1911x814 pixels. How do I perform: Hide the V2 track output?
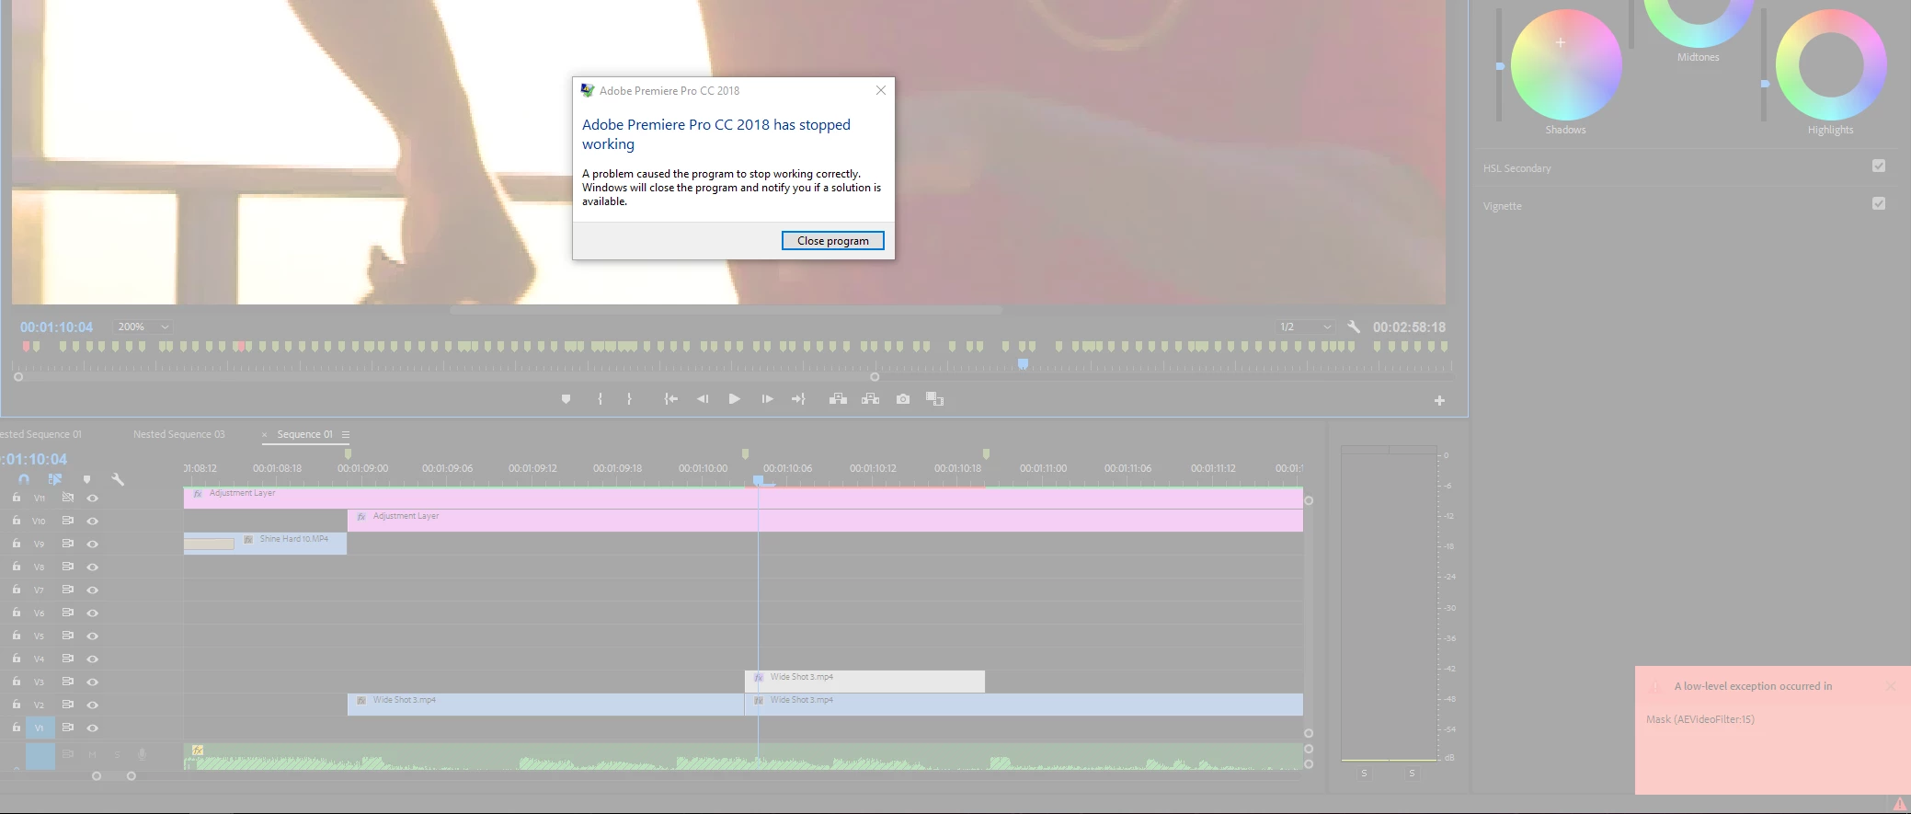coord(92,705)
